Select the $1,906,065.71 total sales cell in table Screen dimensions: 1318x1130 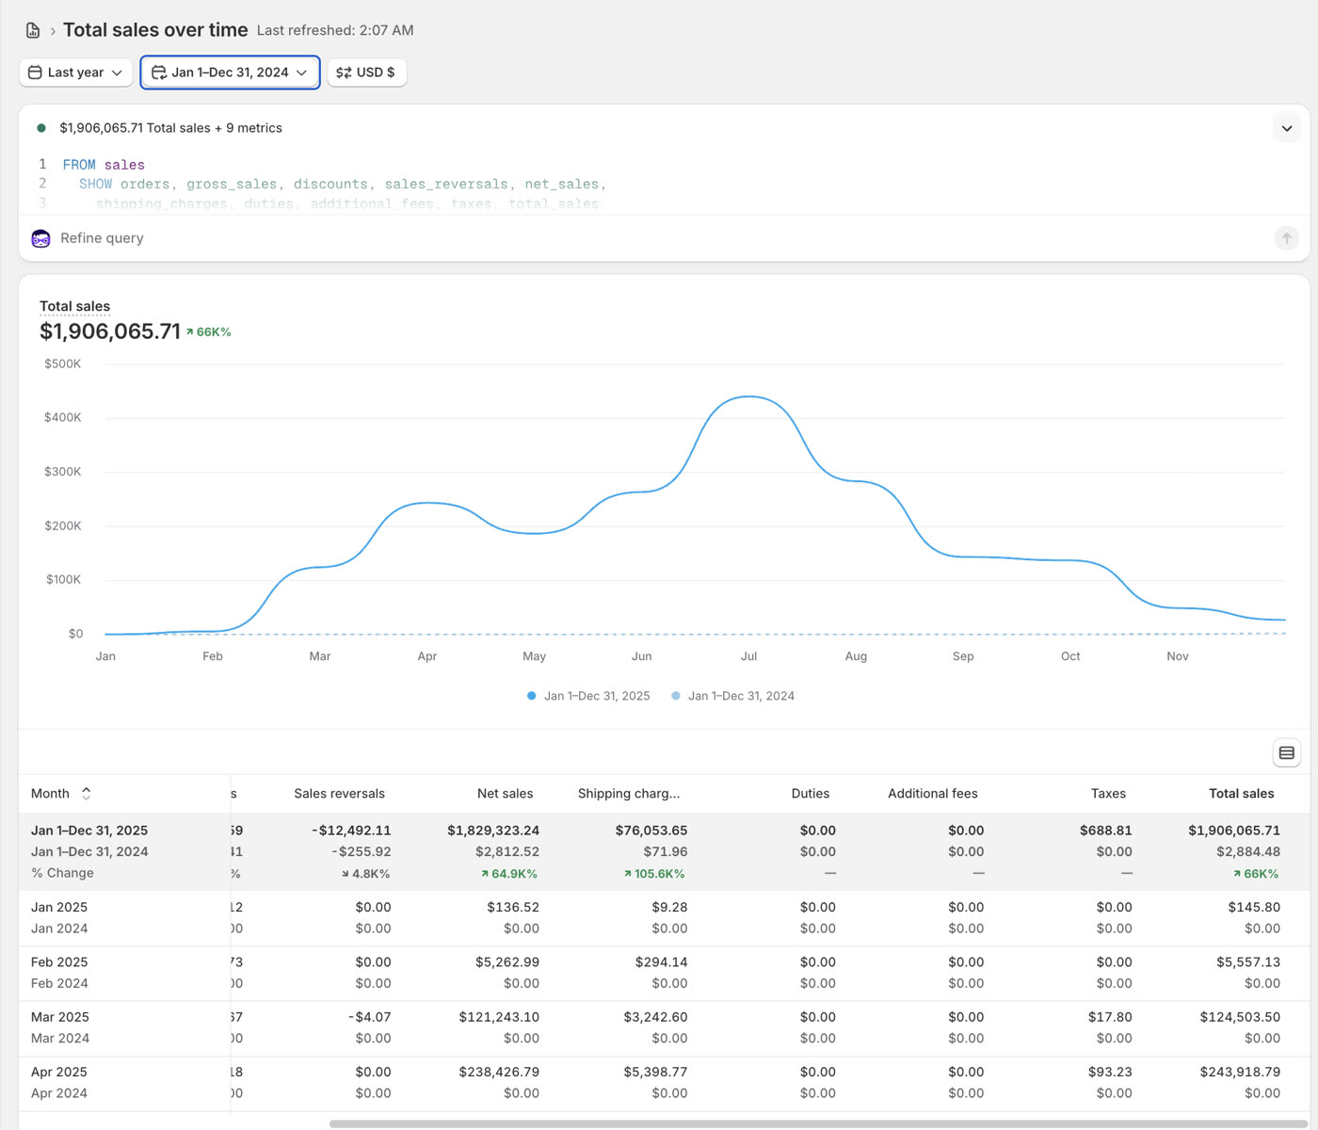click(x=1234, y=831)
